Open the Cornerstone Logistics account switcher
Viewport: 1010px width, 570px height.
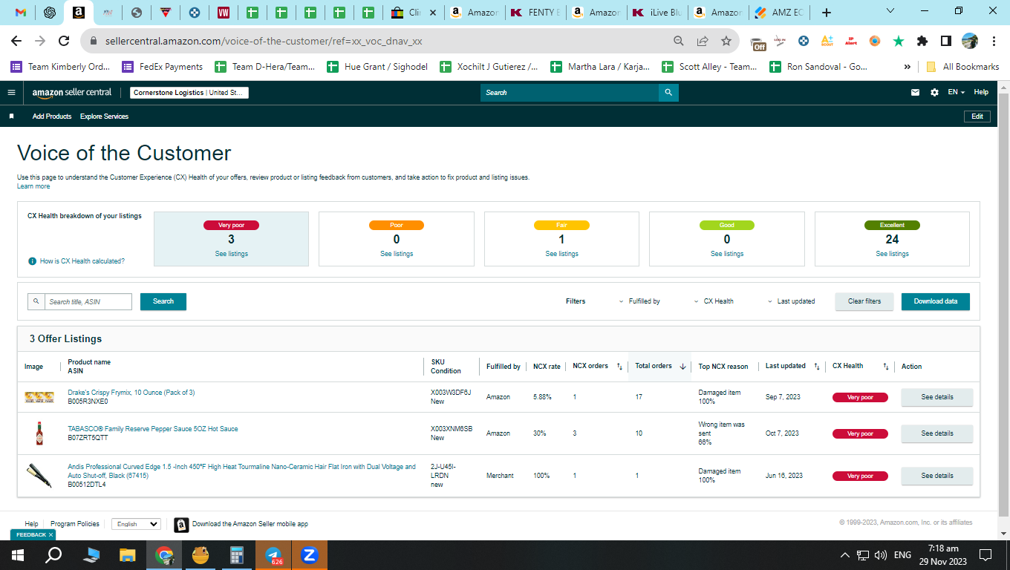[189, 93]
